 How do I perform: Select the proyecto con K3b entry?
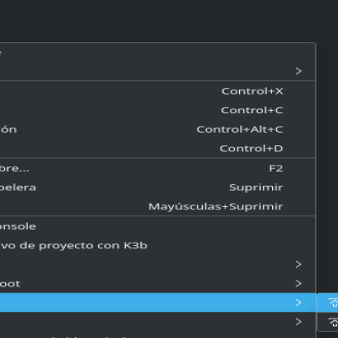157,245
